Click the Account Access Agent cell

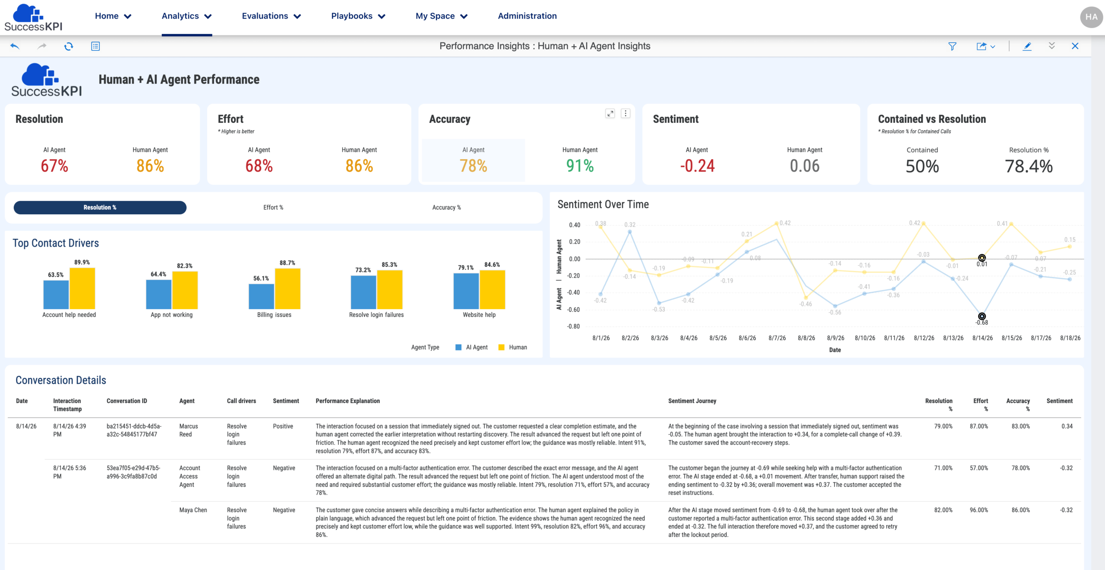190,476
